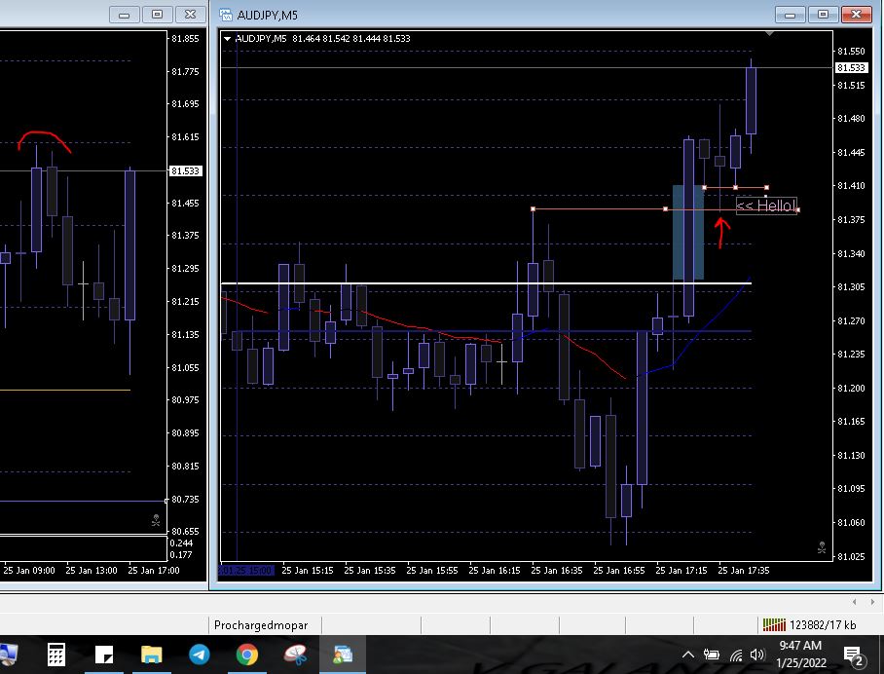Switch to the MetaTrader taskbar icon
The height and width of the screenshot is (674, 884).
coord(343,655)
